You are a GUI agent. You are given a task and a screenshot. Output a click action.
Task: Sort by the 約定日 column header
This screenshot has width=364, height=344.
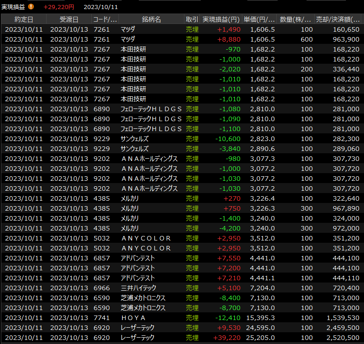(x=24, y=19)
